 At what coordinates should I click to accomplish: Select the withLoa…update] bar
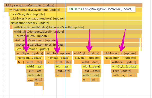125,62
